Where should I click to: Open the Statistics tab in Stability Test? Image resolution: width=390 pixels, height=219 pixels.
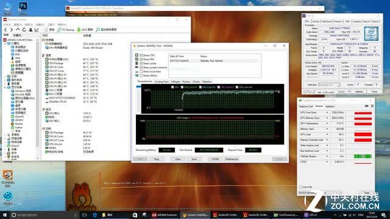coord(207,82)
